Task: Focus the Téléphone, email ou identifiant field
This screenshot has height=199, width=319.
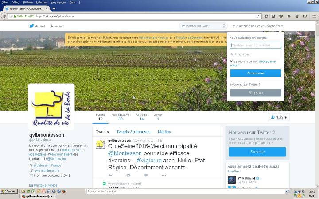Action: (x=256, y=45)
